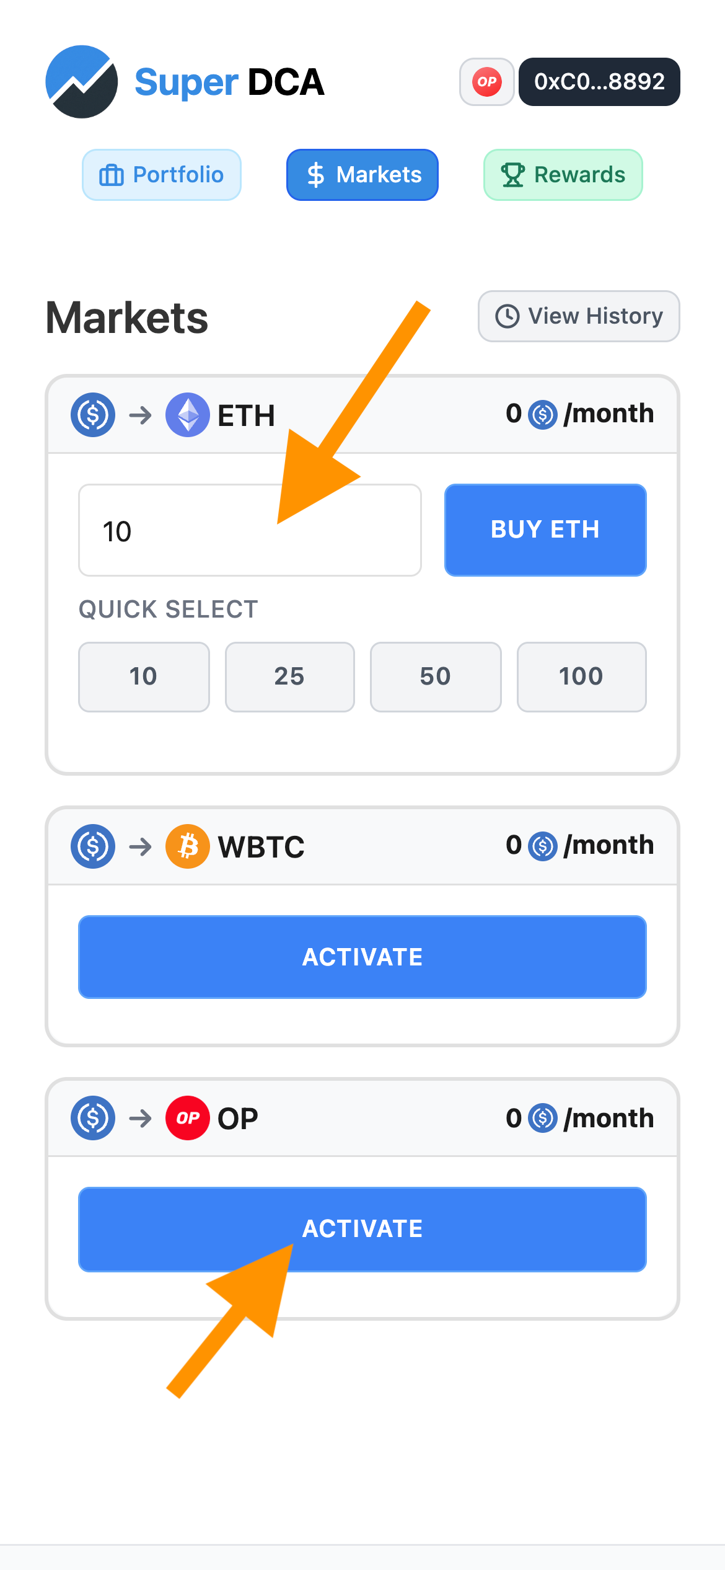Click the BUY ETH button
The height and width of the screenshot is (1570, 725).
545,530
